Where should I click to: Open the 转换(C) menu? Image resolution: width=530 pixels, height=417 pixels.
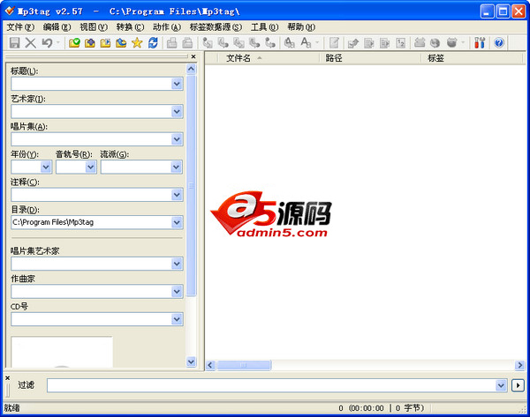(130, 27)
